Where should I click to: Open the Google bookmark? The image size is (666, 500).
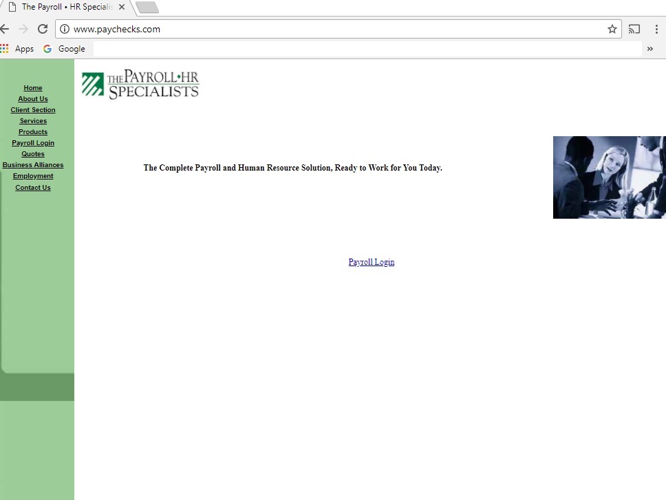point(65,49)
